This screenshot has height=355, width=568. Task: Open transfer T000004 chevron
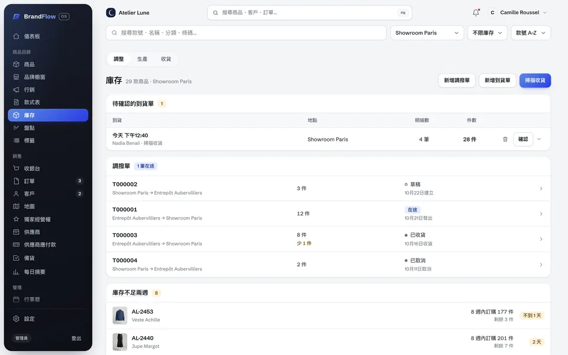click(x=541, y=265)
